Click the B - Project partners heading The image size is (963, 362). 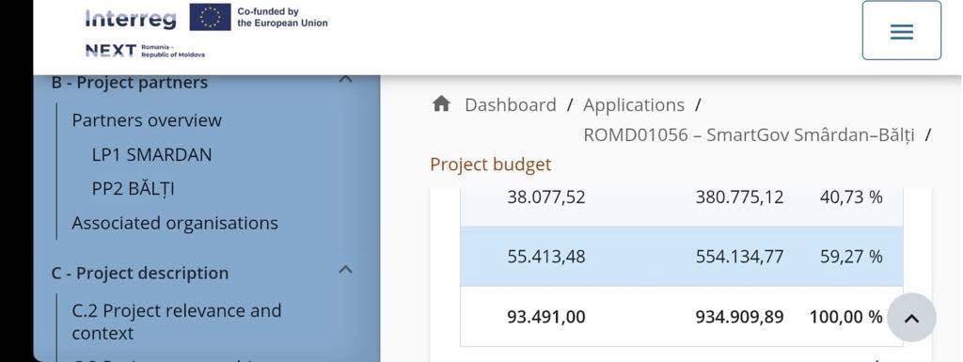(130, 82)
